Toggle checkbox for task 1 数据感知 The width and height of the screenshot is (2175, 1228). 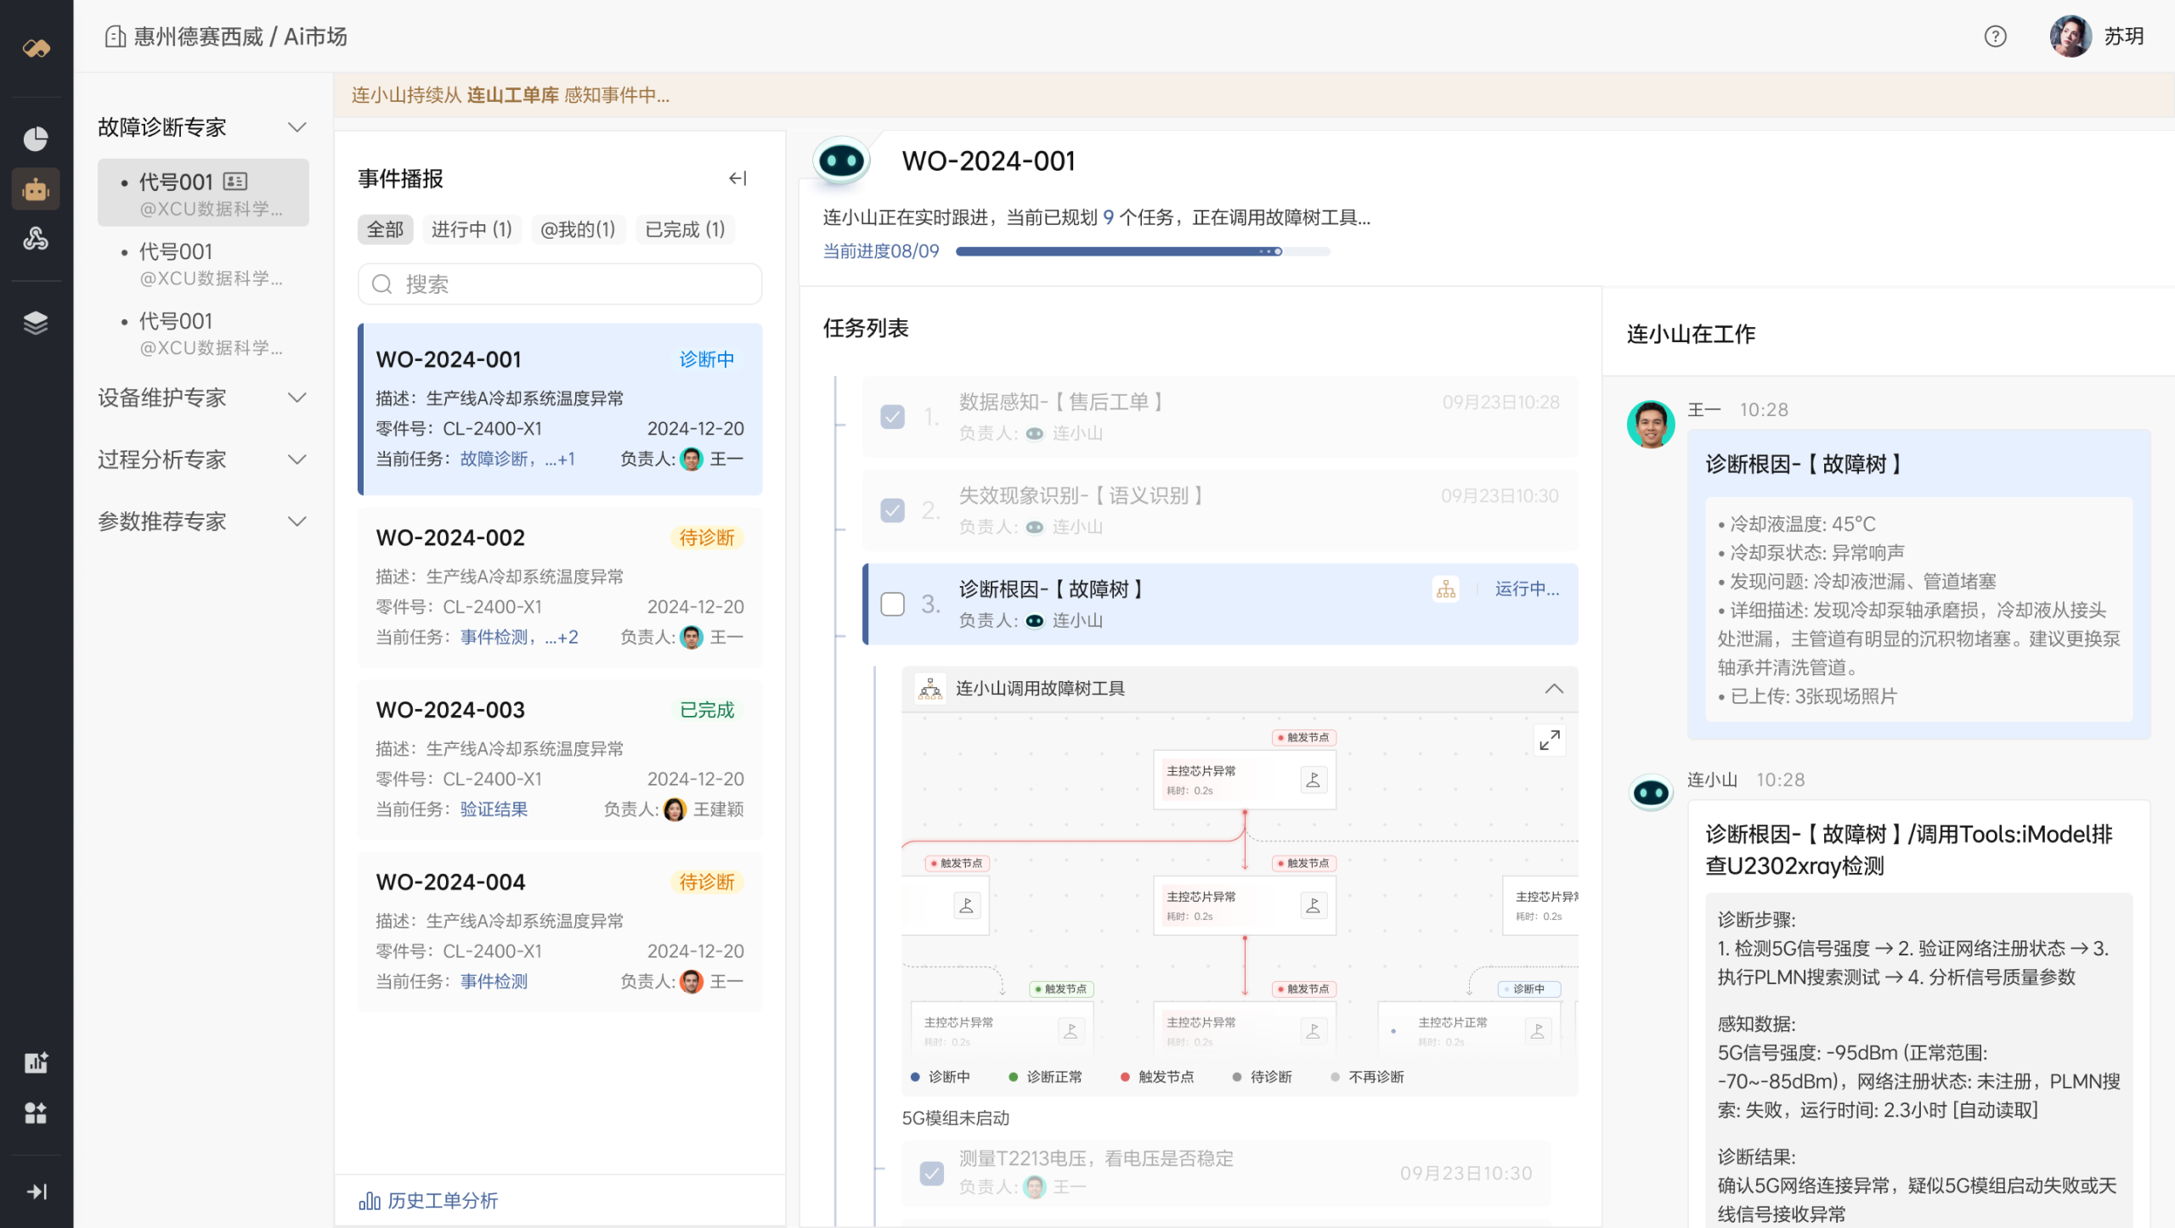(892, 416)
